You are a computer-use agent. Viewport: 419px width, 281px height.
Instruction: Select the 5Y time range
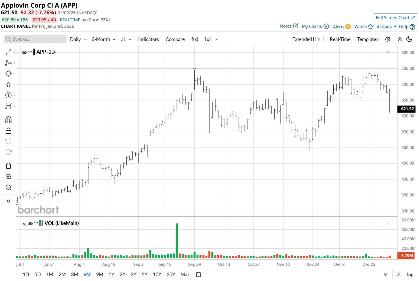coord(145,275)
